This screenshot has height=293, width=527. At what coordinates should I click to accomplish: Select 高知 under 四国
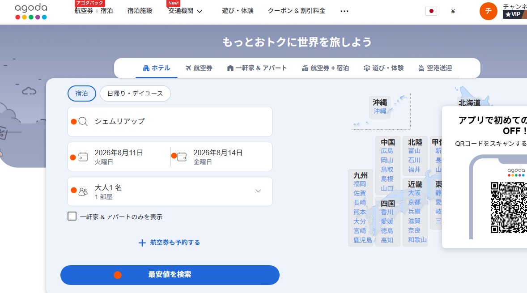click(387, 240)
